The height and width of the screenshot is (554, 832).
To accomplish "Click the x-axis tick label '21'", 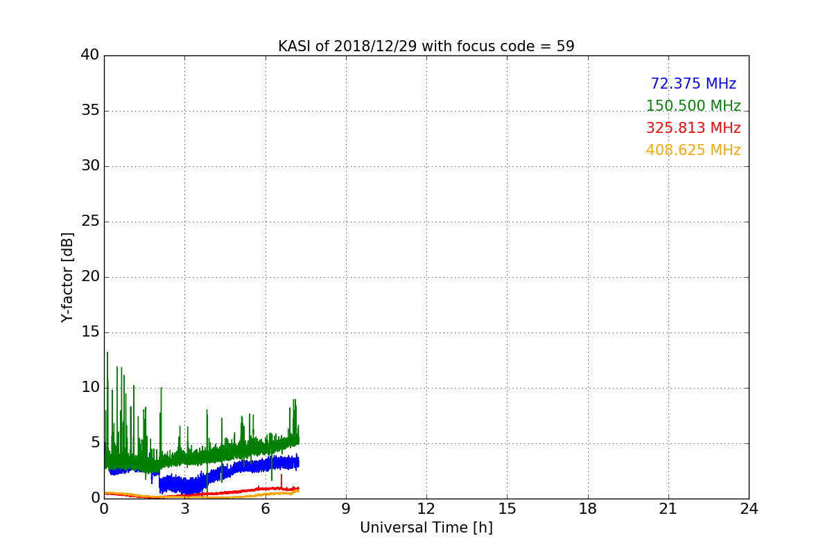I will [668, 509].
